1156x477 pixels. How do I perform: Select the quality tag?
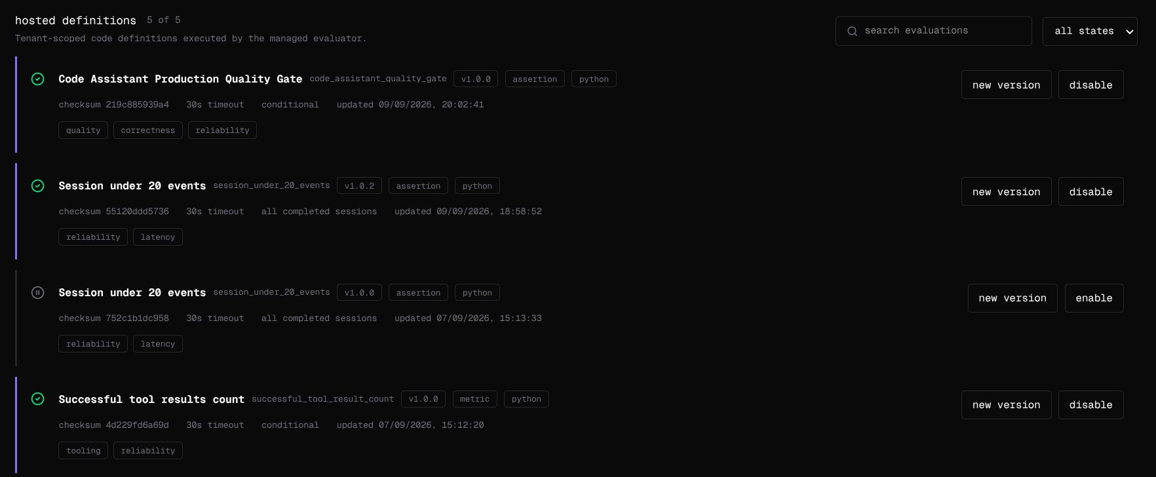(83, 130)
